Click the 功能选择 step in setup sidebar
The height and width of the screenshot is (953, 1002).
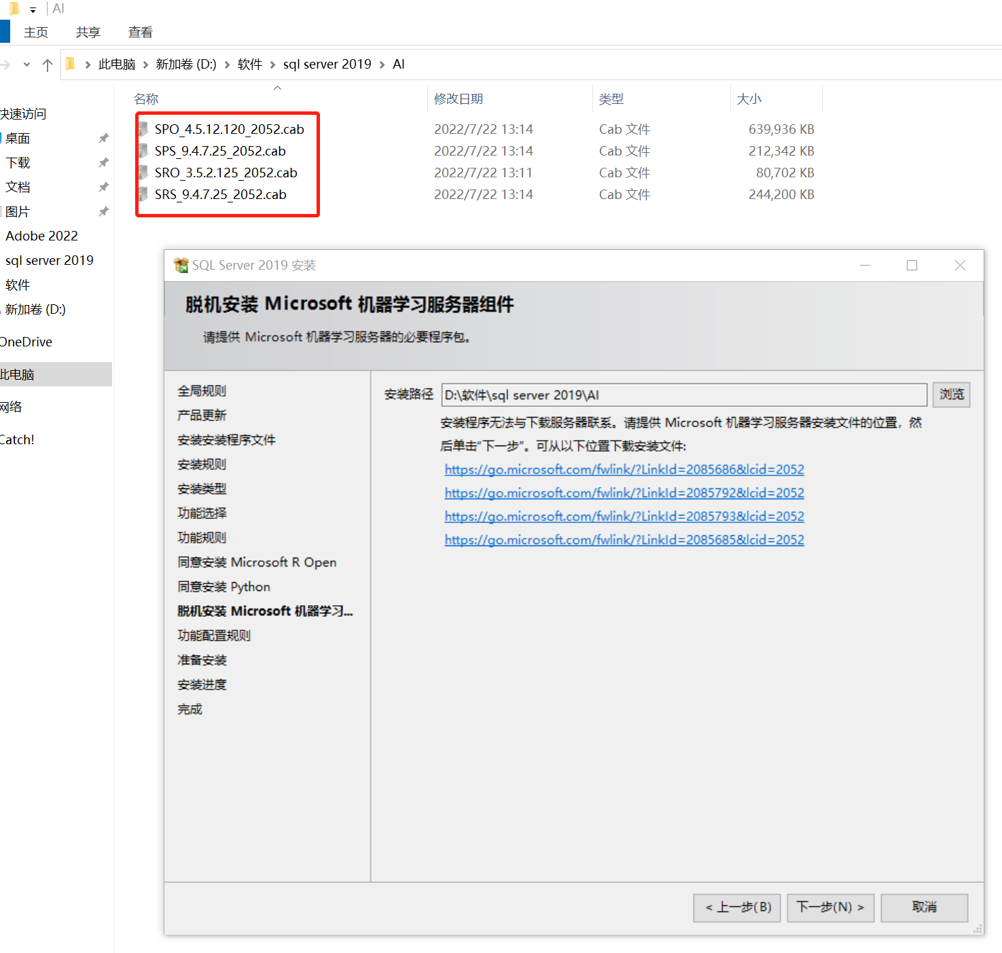coord(202,514)
